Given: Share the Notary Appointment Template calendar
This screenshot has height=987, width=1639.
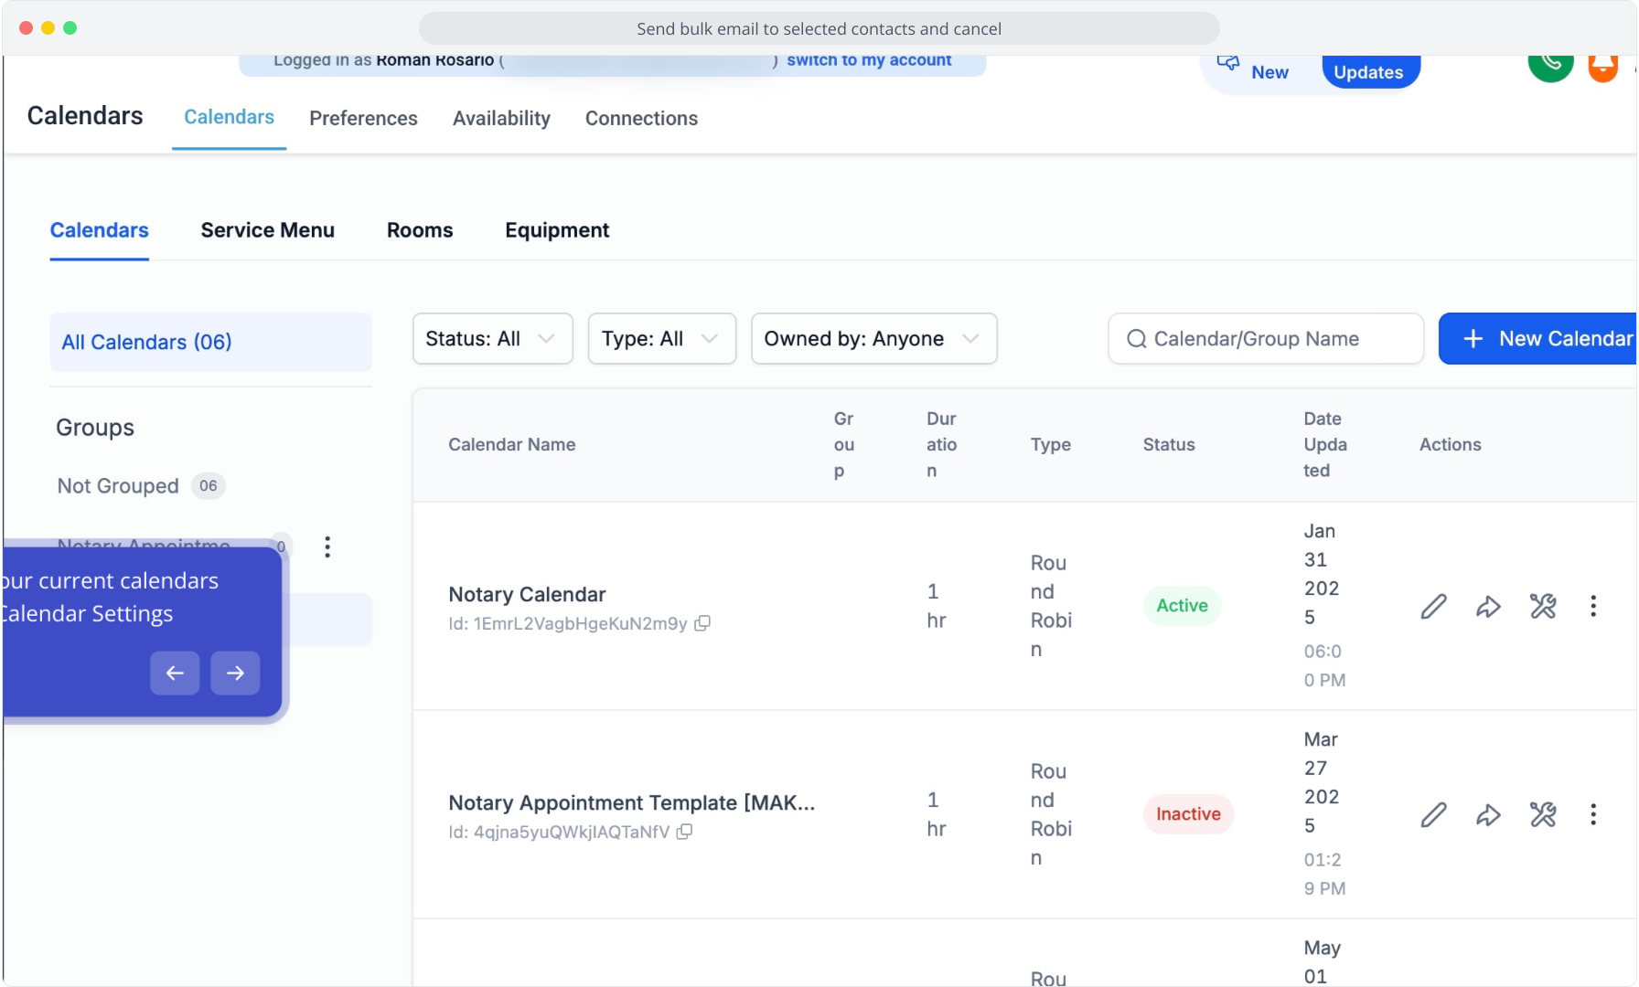Looking at the screenshot, I should click(x=1488, y=814).
